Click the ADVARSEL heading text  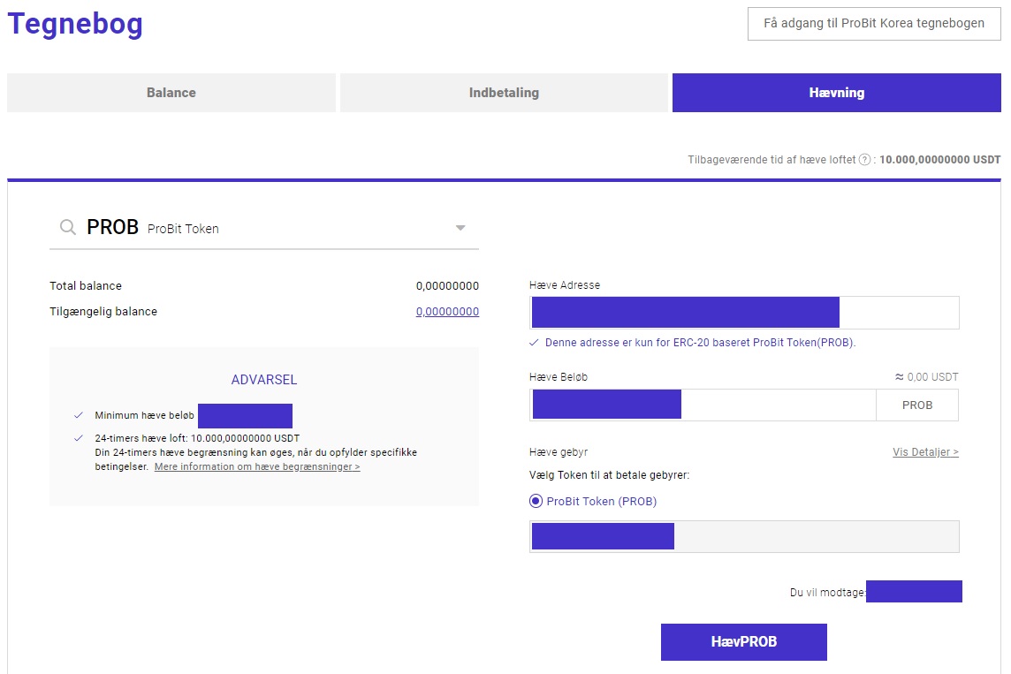pos(264,380)
